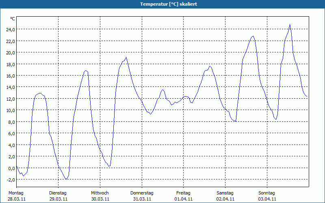
Task: Click the 24,0 axis label
Action: pyautogui.click(x=11, y=30)
